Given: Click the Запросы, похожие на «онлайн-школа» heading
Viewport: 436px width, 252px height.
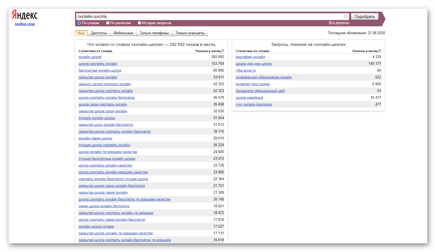Looking at the screenshot, I should [308, 44].
